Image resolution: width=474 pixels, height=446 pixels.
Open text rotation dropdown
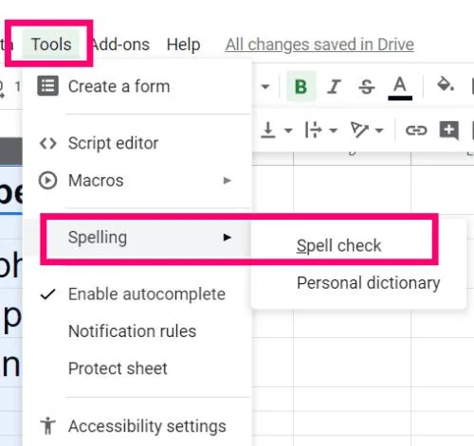click(367, 130)
